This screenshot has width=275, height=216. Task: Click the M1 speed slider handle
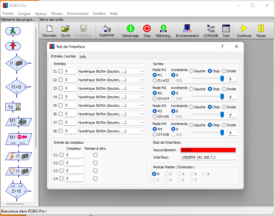coord(222,79)
